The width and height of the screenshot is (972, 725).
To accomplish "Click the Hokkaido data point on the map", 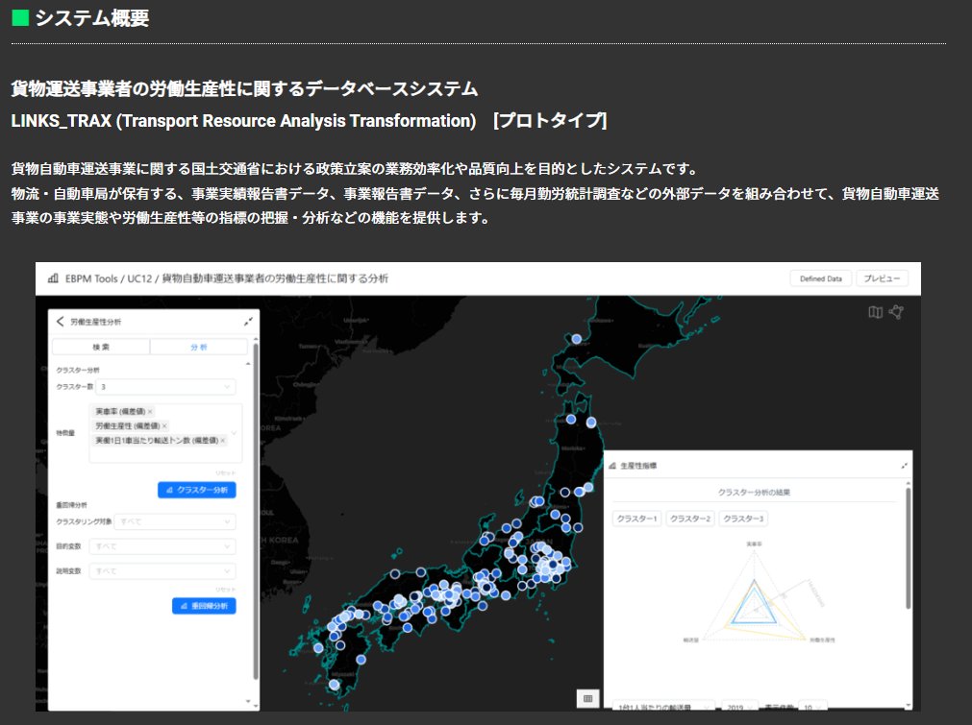I will pos(577,339).
